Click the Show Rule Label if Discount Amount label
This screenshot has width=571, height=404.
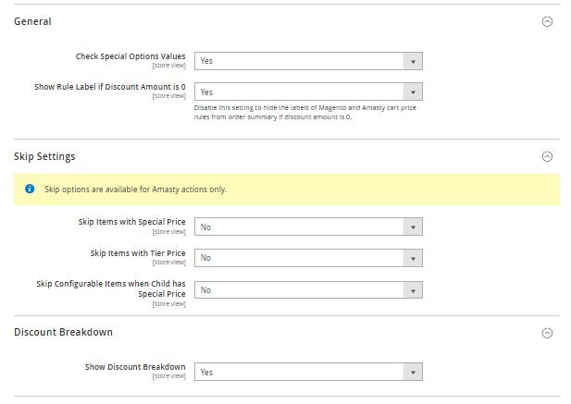point(110,87)
